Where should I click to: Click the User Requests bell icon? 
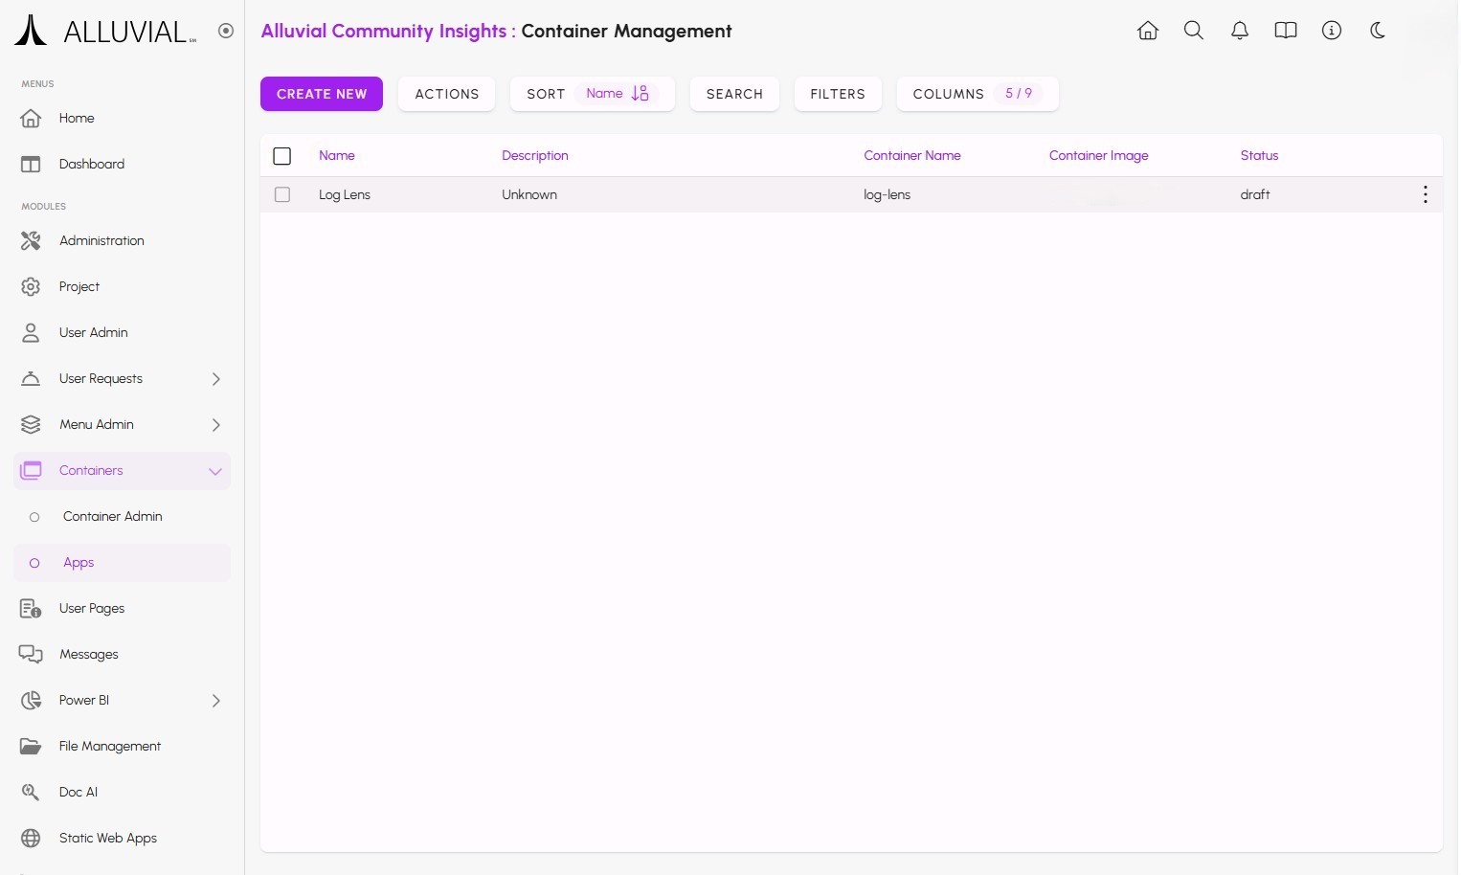point(31,379)
